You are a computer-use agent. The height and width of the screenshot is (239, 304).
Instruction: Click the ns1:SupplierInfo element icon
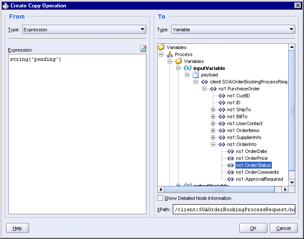pos(222,138)
